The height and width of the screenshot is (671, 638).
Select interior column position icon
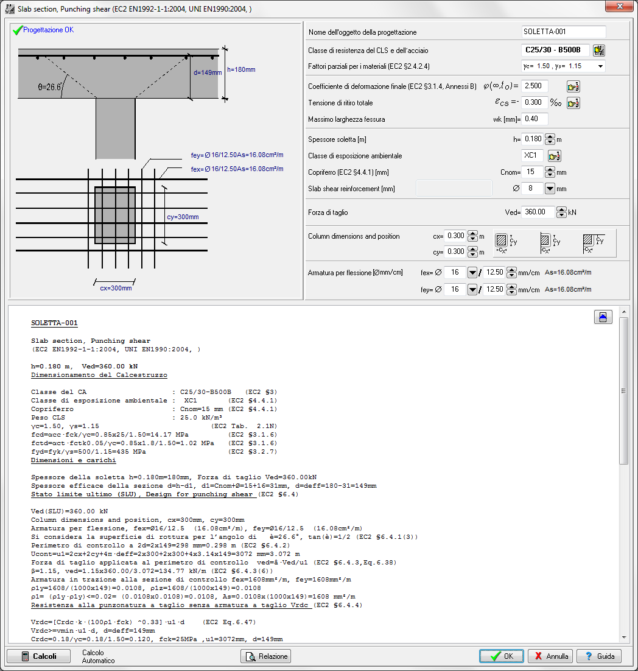click(x=507, y=243)
